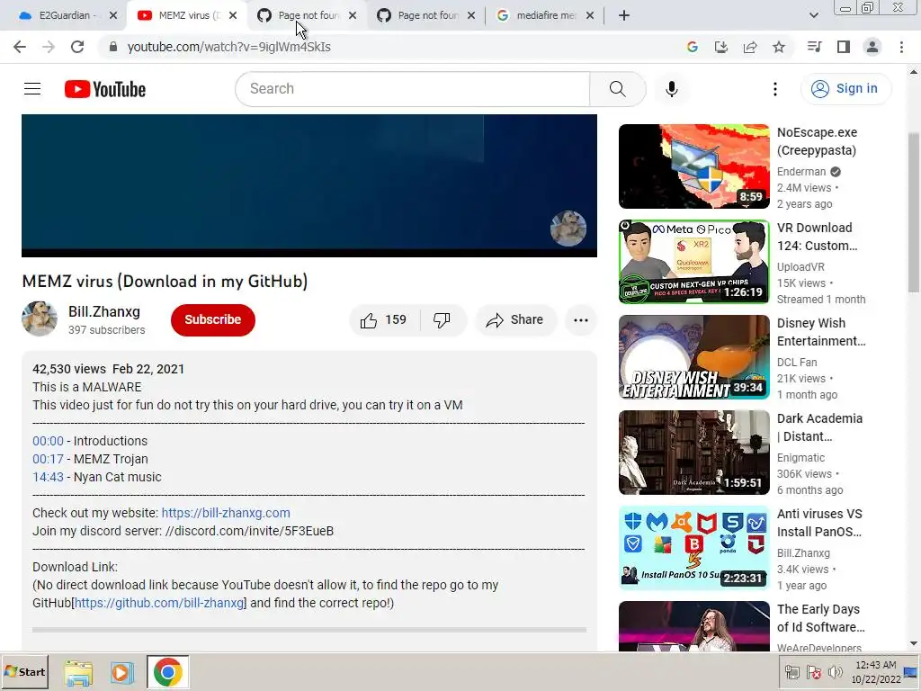
Task: Close the mediafire Google tab
Action: pyautogui.click(x=590, y=16)
